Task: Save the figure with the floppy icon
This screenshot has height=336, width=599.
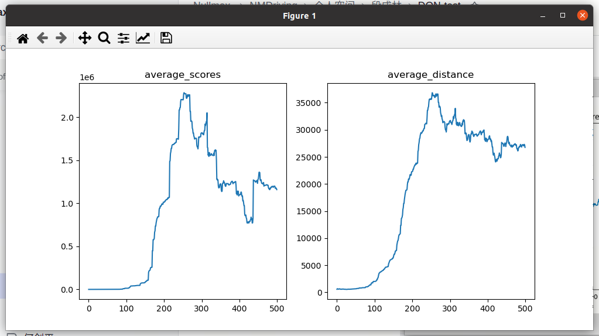Action: pyautogui.click(x=166, y=38)
